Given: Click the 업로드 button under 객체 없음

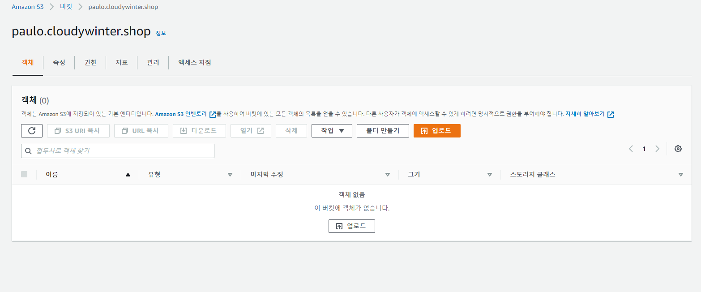Looking at the screenshot, I should (x=351, y=226).
